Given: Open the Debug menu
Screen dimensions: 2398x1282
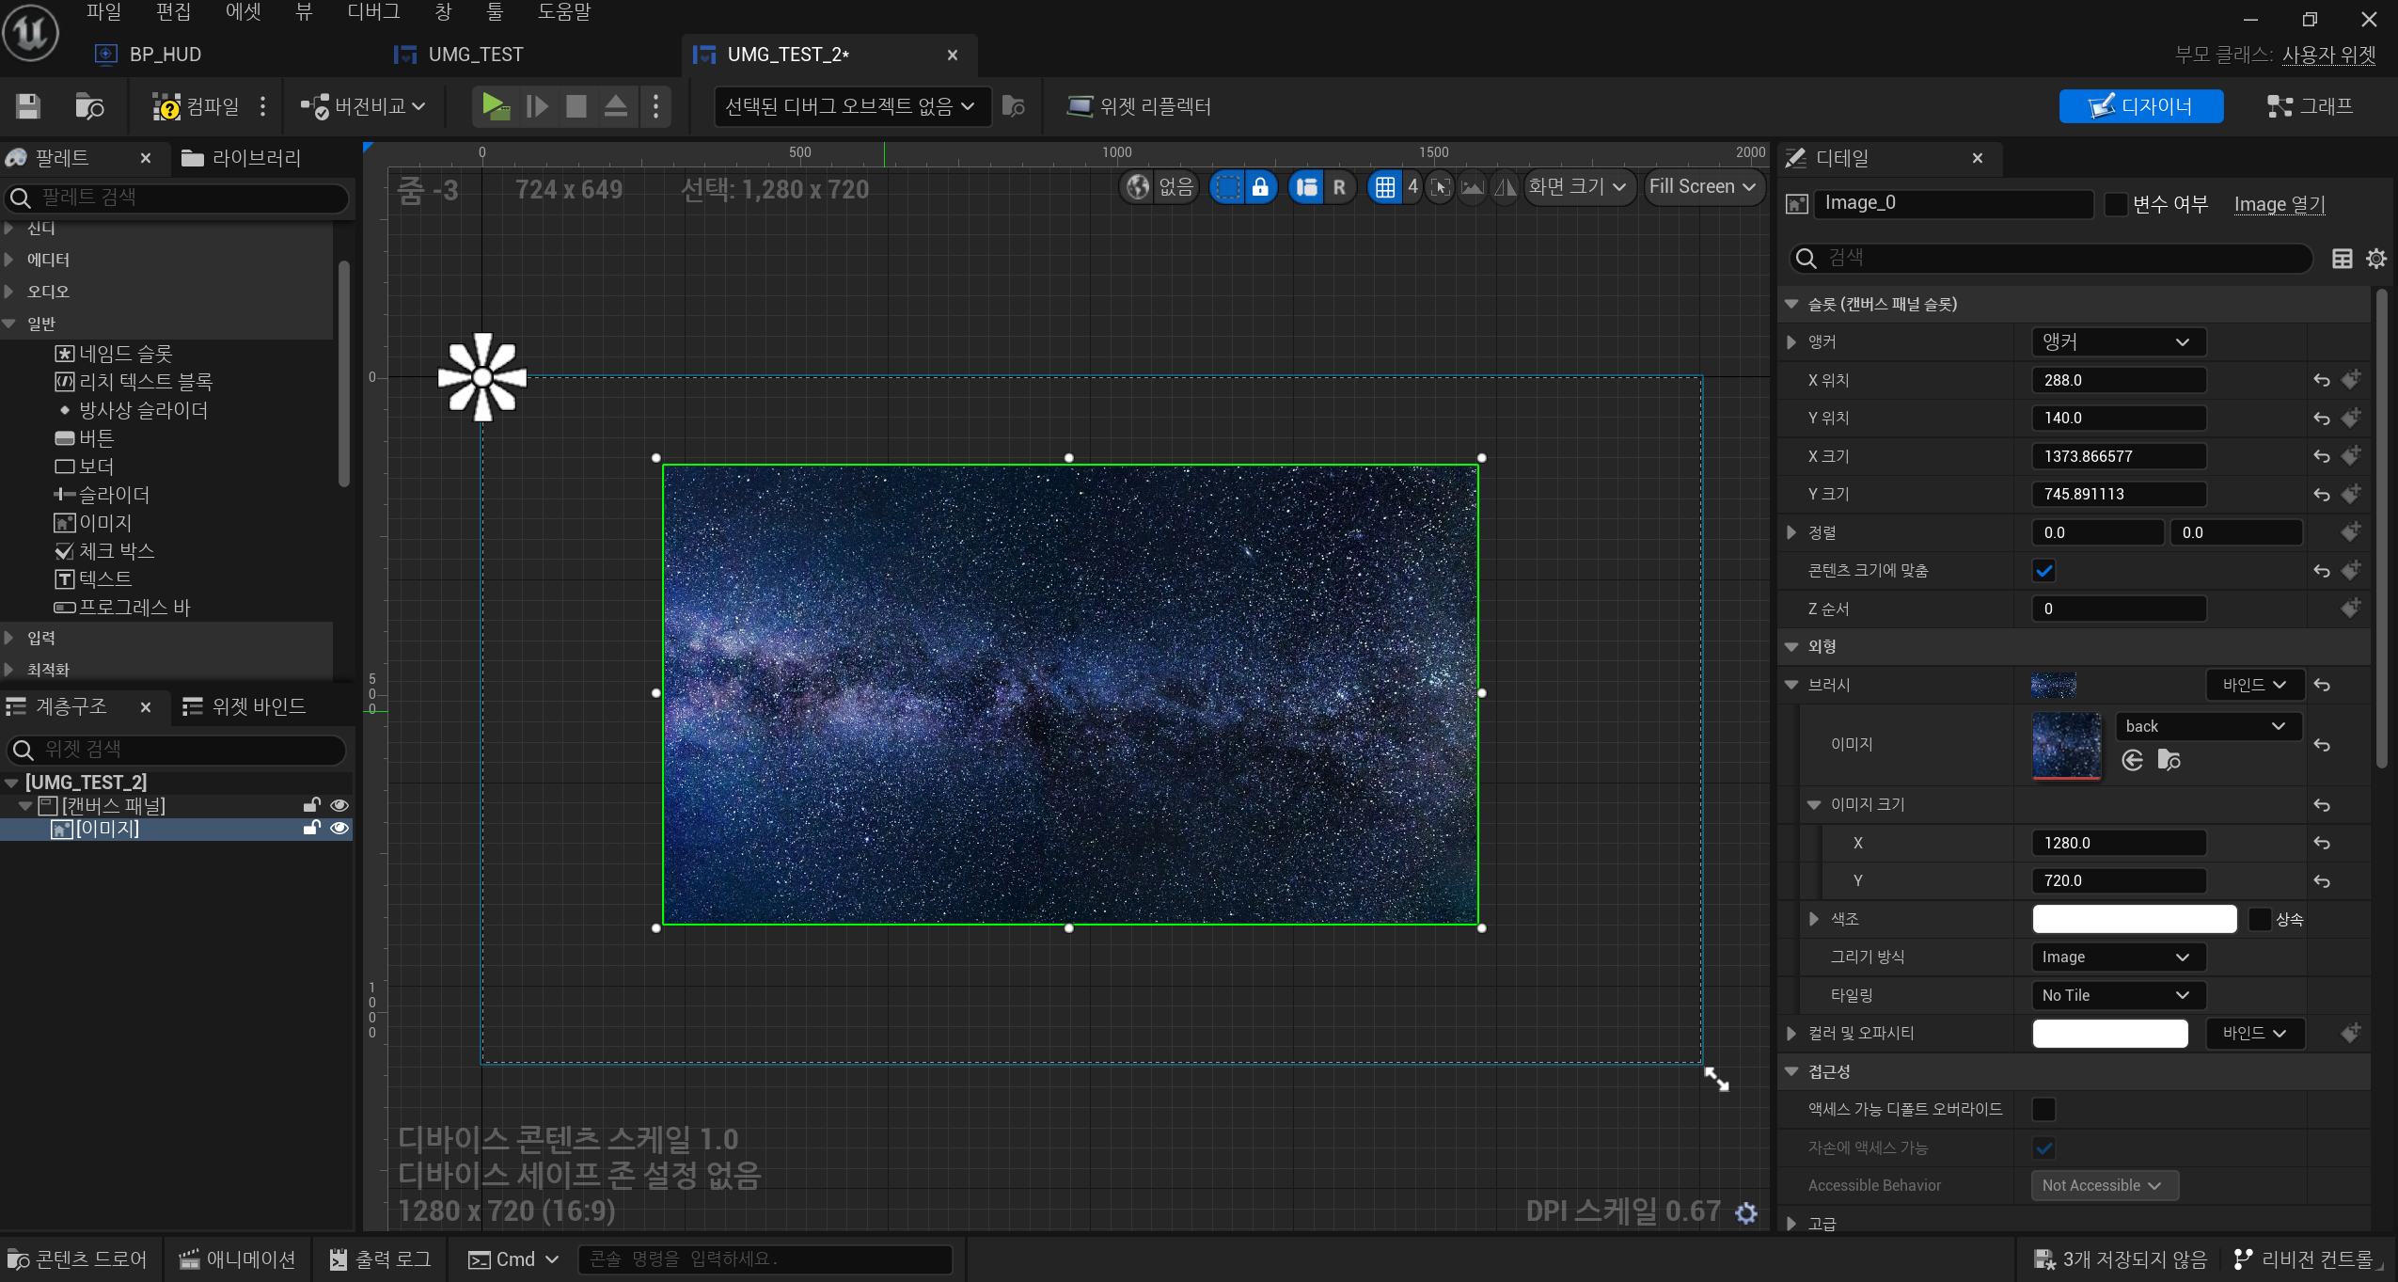Looking at the screenshot, I should [372, 12].
